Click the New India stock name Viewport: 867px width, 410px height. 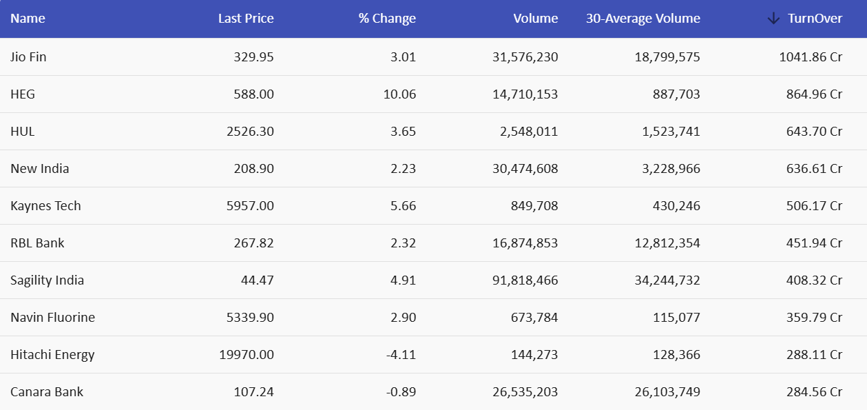click(39, 168)
